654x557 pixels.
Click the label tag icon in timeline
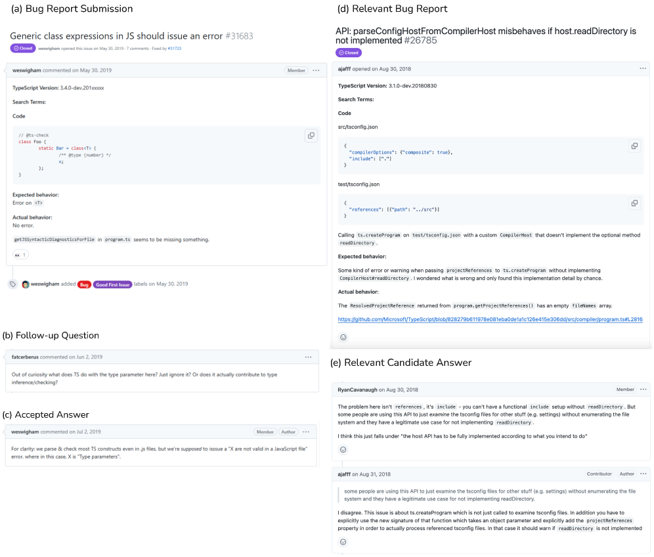[x=12, y=284]
